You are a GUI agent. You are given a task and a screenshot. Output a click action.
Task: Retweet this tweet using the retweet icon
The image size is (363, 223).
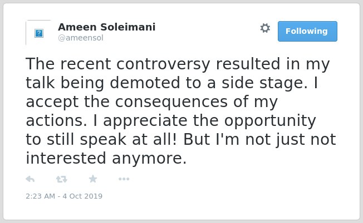point(62,179)
